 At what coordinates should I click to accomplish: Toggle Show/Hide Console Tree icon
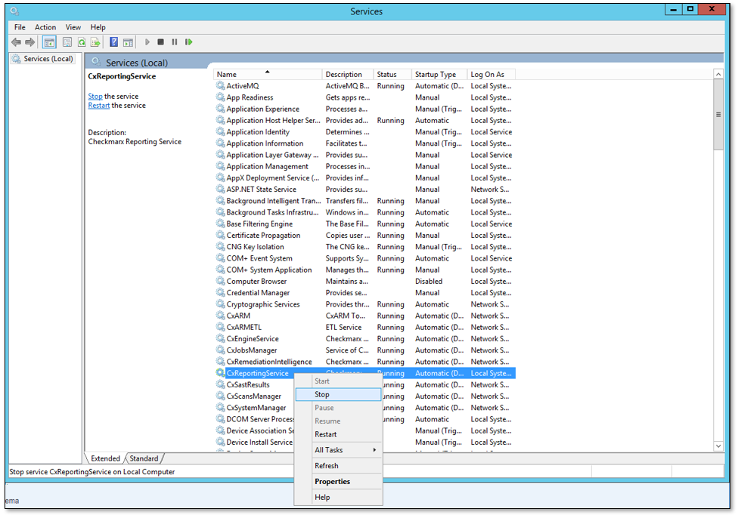coord(49,42)
